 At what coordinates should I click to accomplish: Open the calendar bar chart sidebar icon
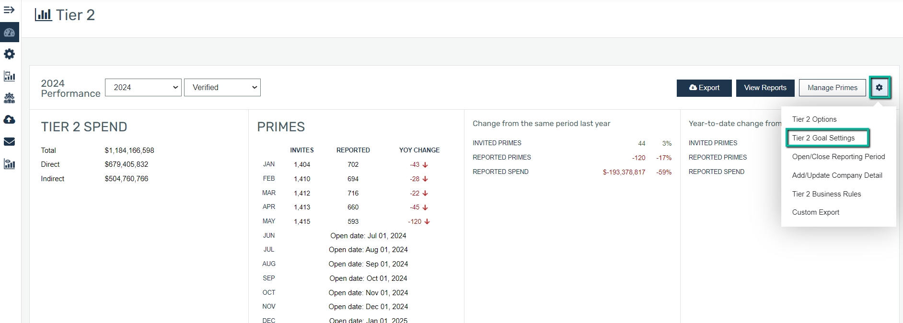tap(9, 76)
